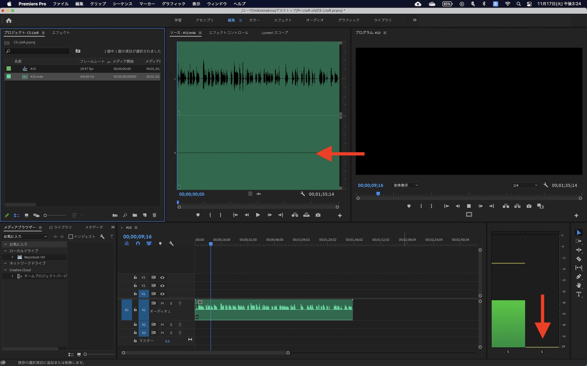Screen dimensions: 587x366
Task: Toggle lock on track V2
Action: [x=135, y=285]
